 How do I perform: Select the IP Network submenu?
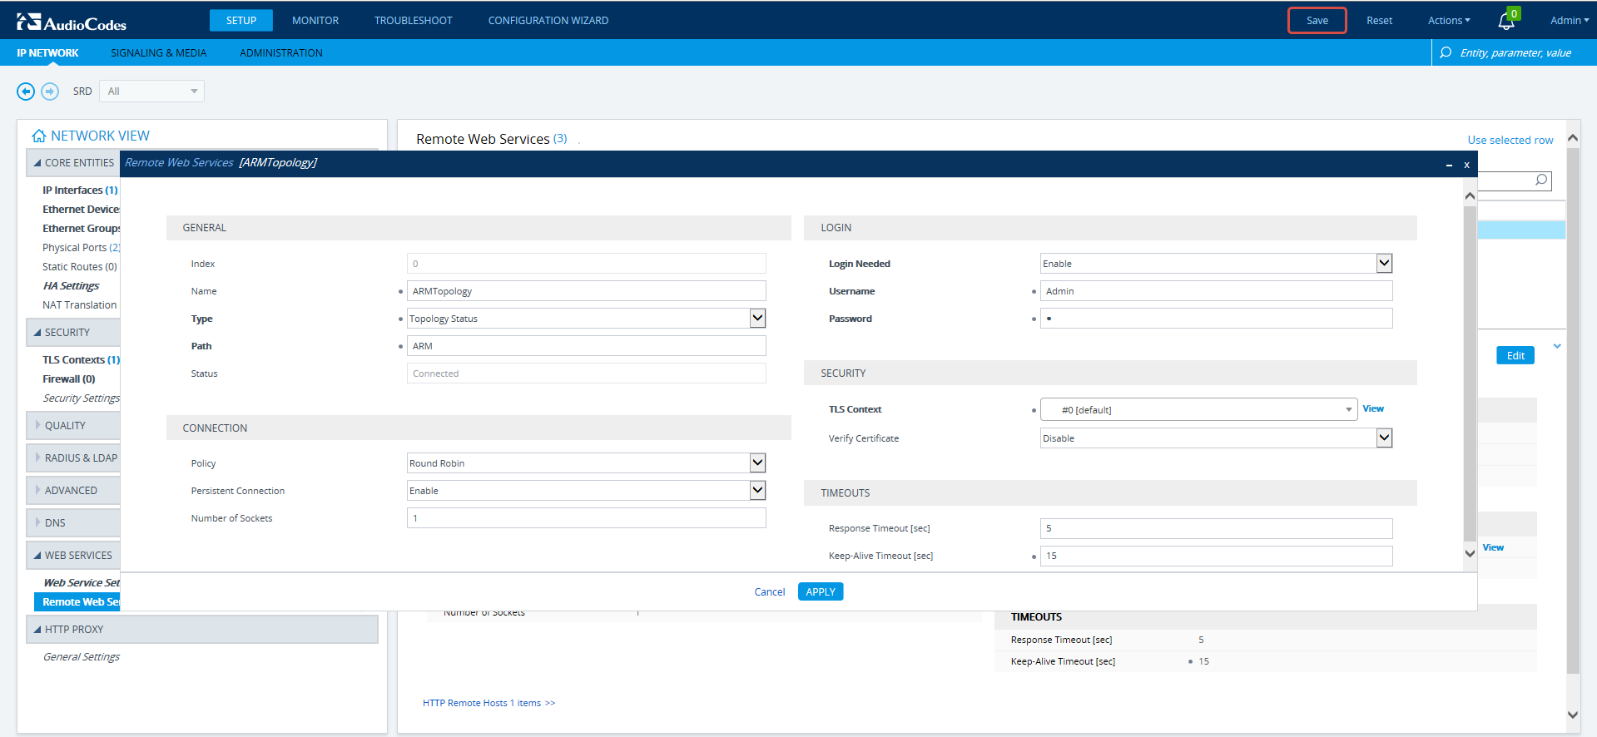pos(47,52)
